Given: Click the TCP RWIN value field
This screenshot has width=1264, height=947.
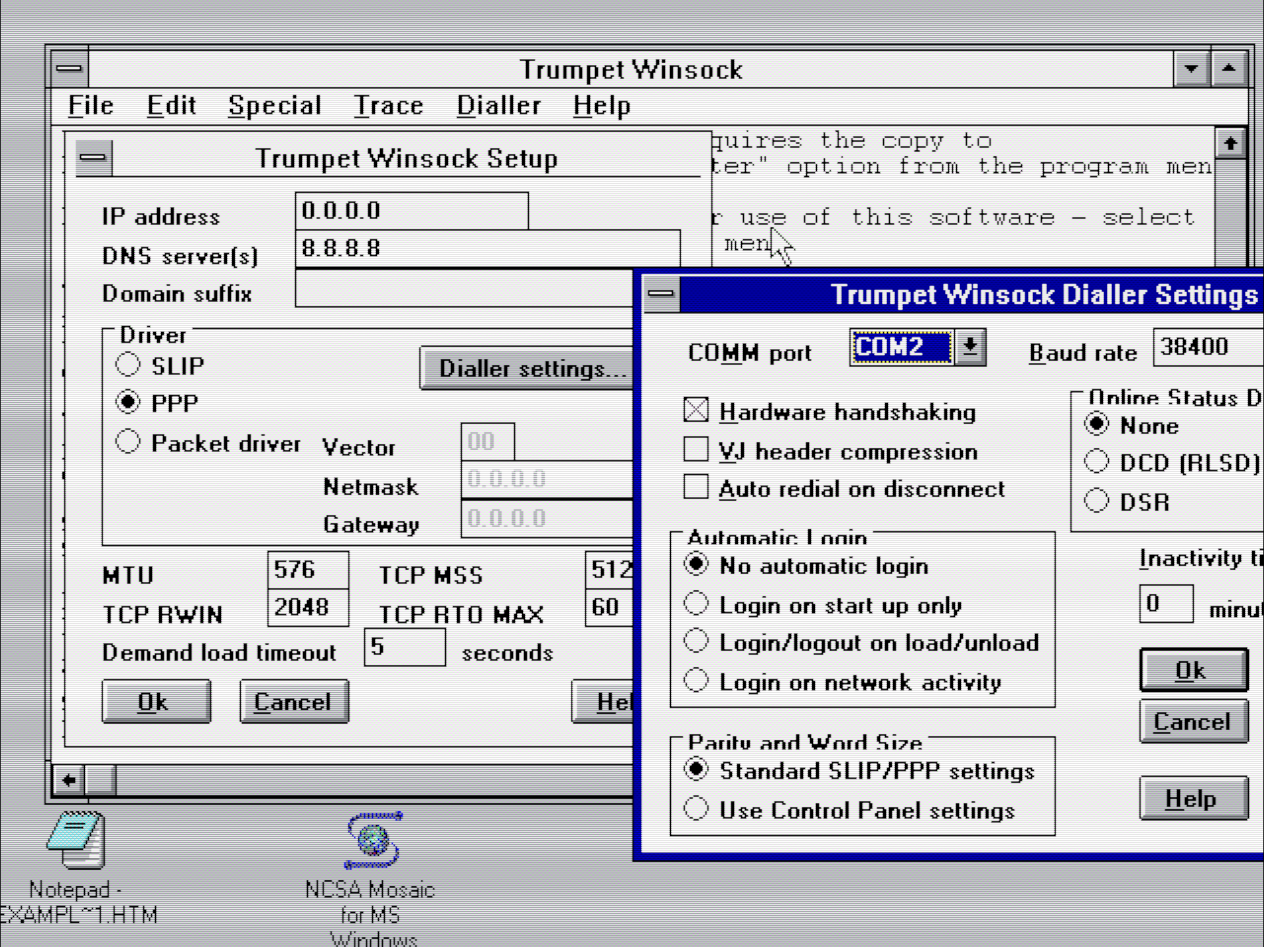Looking at the screenshot, I should [x=308, y=607].
